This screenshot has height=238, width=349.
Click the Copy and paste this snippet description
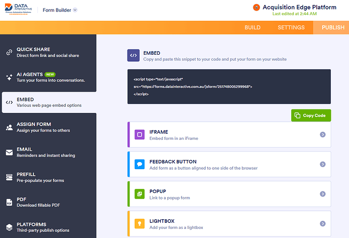click(215, 59)
